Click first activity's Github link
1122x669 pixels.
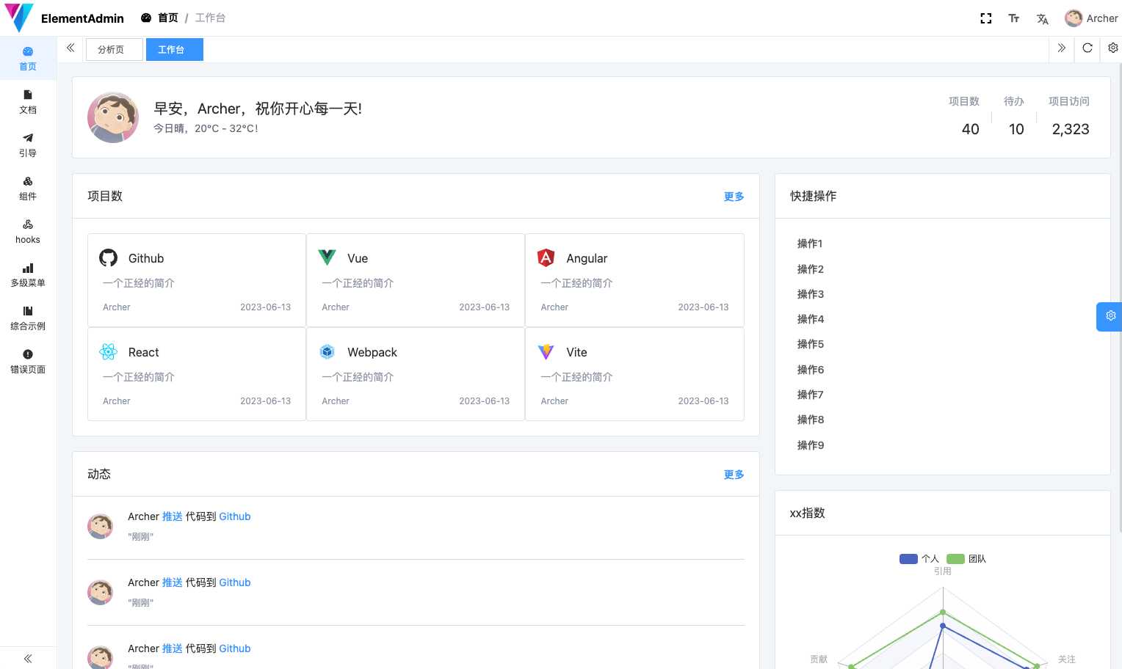click(235, 516)
